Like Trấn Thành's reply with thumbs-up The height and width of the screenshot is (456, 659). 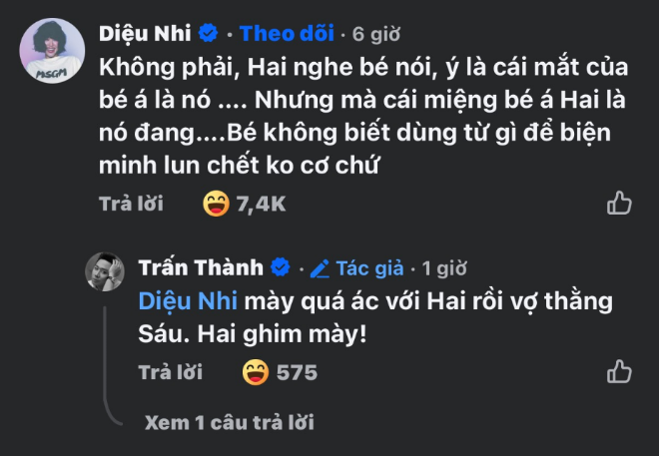[619, 372]
